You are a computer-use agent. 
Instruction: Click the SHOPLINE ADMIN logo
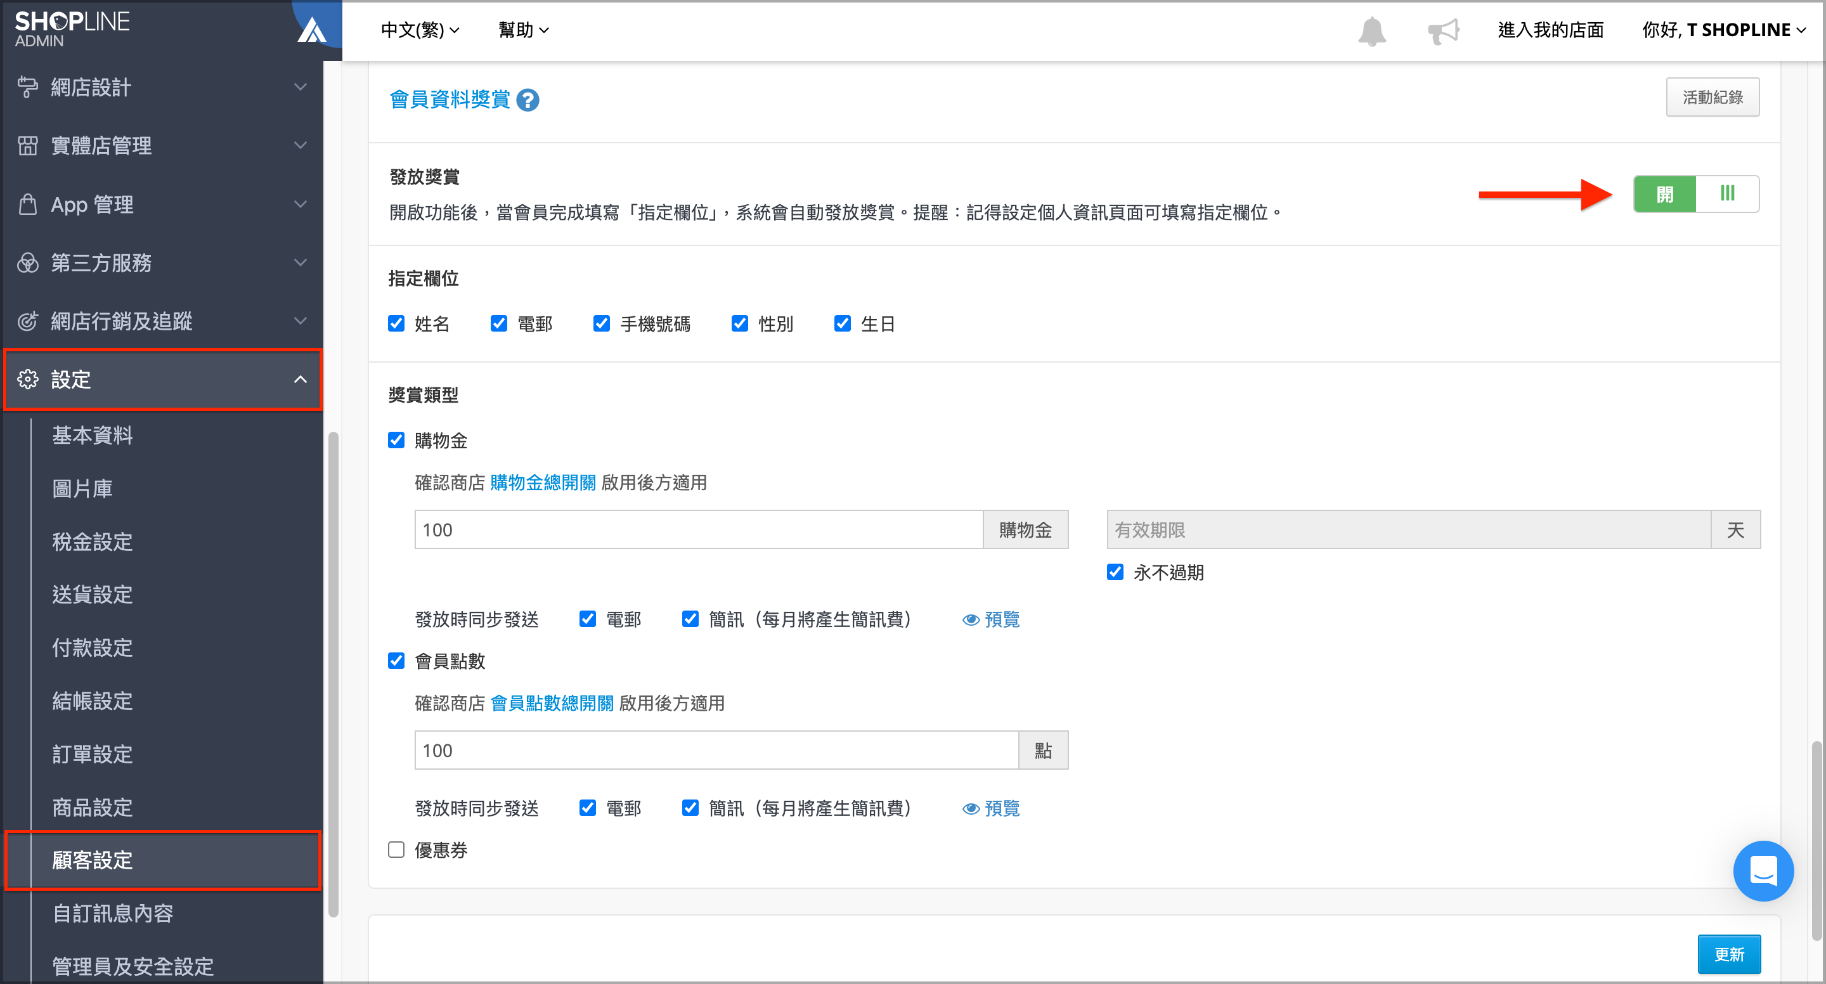tap(72, 29)
